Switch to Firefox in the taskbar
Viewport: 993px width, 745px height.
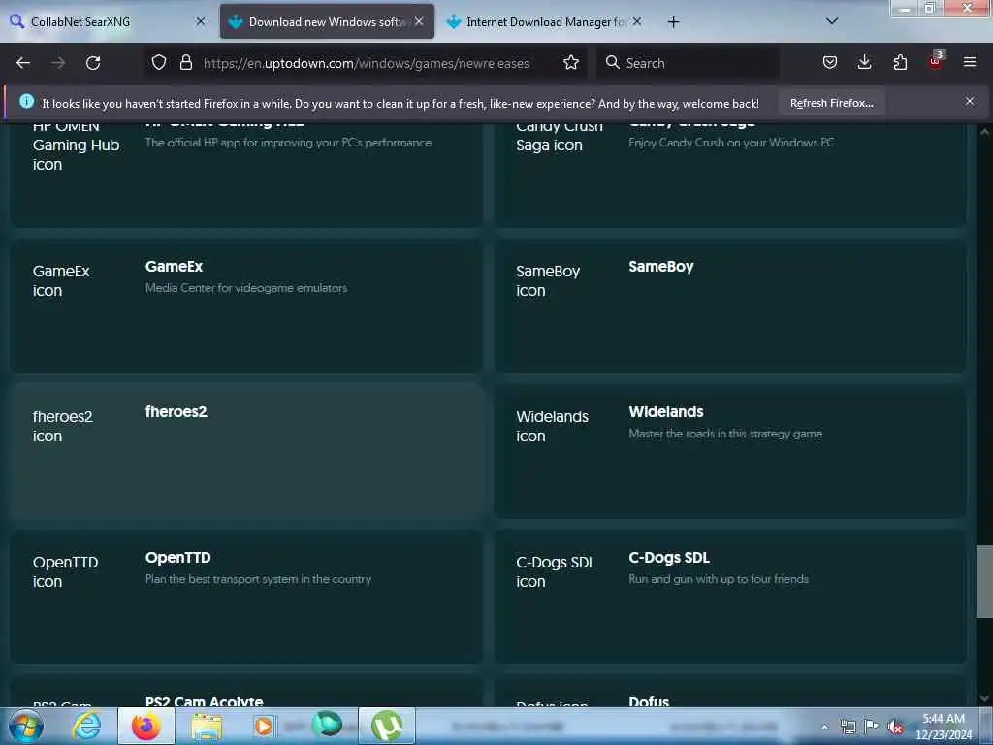click(x=146, y=726)
